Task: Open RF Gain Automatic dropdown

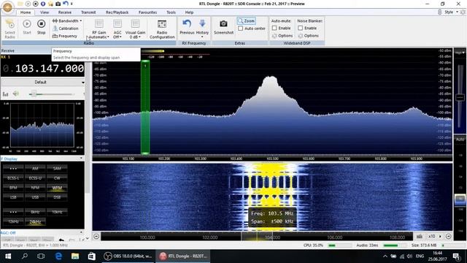Action: 99,29
